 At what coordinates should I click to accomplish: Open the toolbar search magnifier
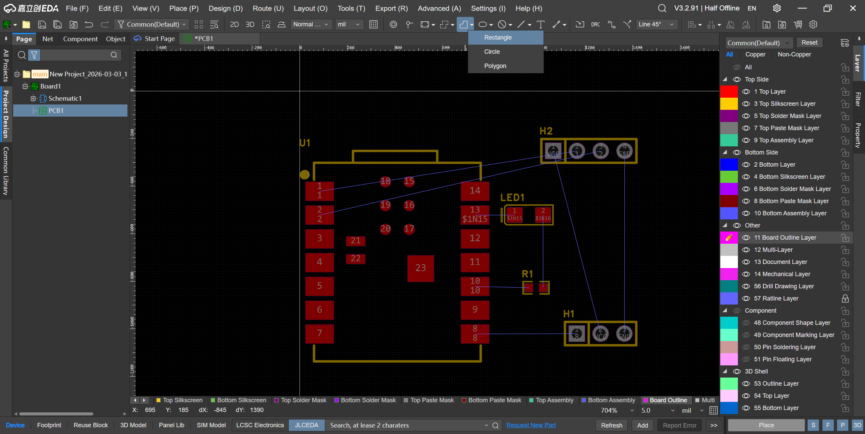662,8
